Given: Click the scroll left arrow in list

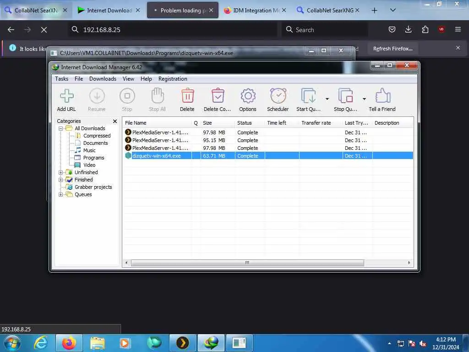Looking at the screenshot, I should 126,263.
